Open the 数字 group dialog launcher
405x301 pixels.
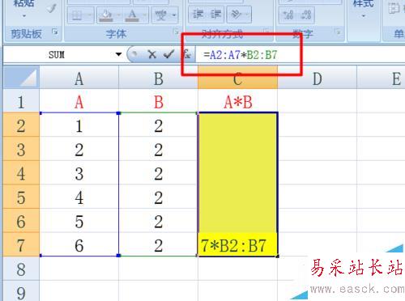click(x=338, y=32)
